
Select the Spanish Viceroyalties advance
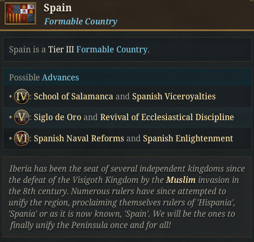pyautogui.click(x=174, y=96)
